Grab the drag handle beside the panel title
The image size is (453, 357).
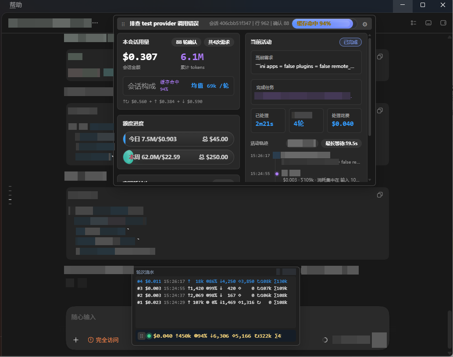[123, 24]
